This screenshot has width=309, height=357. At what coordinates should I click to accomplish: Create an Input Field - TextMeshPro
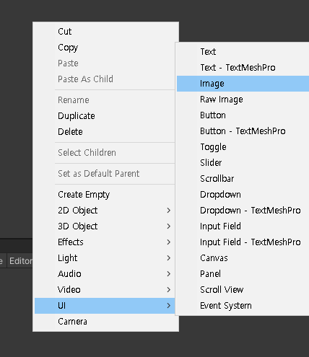pyautogui.click(x=243, y=242)
